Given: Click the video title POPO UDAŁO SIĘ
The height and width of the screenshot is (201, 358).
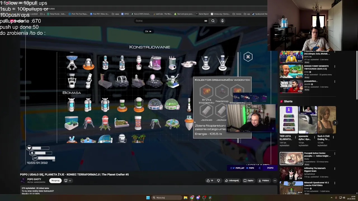Looking at the screenshot, I should [74, 174].
